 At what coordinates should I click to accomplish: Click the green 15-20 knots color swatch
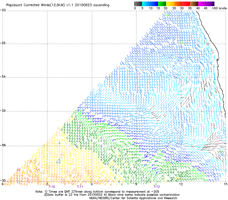162,4
